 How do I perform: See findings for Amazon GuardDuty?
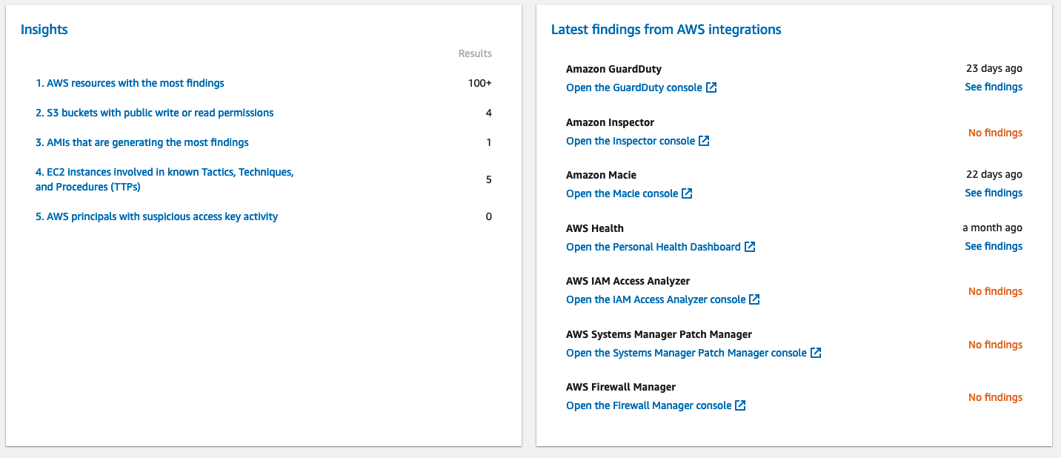click(994, 87)
